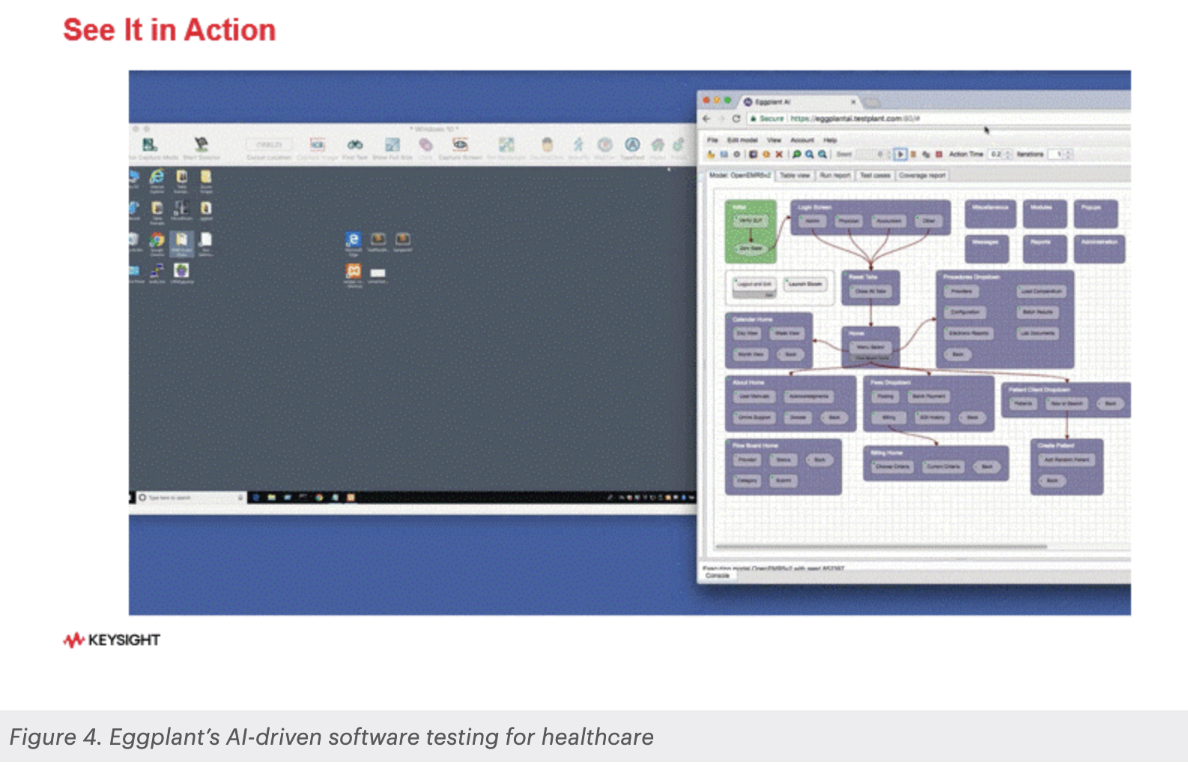Open the Edit model menu
The height and width of the screenshot is (765, 1188).
click(742, 140)
